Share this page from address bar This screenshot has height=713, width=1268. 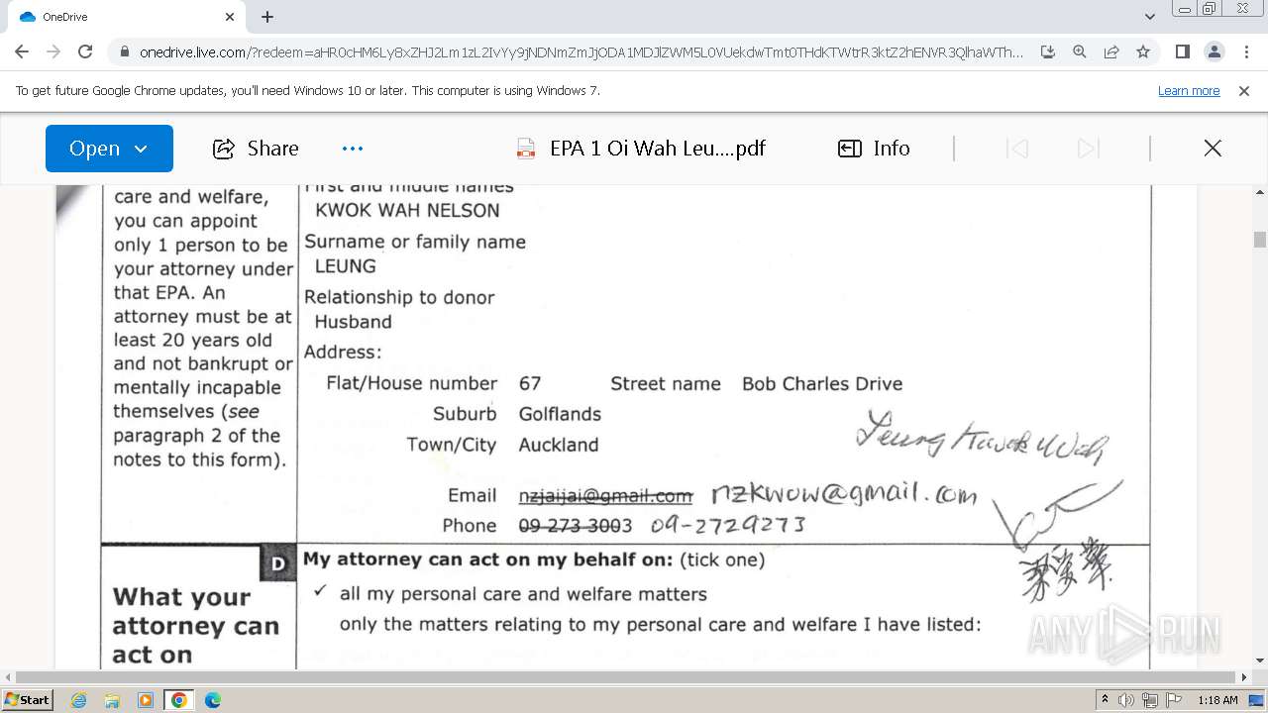tap(1111, 51)
